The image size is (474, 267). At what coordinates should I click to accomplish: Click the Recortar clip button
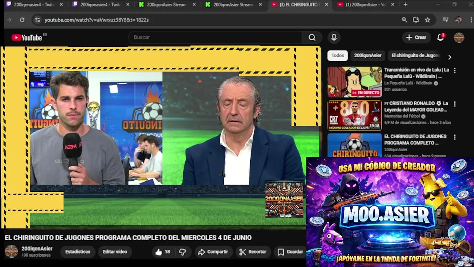coord(253,252)
